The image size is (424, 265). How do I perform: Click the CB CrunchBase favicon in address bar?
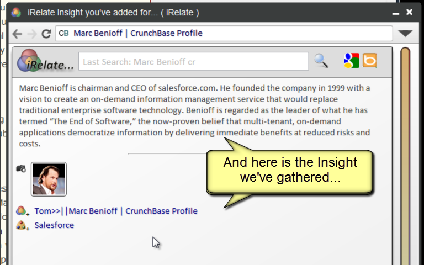tap(64, 33)
